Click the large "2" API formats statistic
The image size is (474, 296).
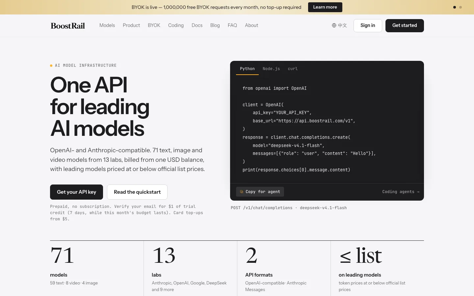(x=251, y=256)
